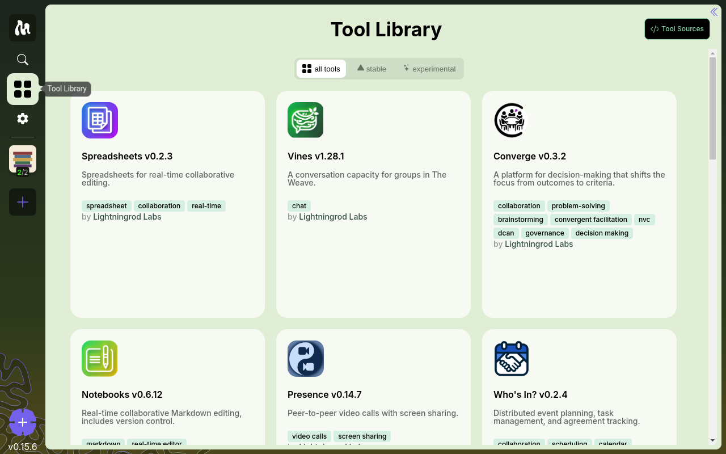Click the Presence description text
726x454 pixels.
pos(373,413)
